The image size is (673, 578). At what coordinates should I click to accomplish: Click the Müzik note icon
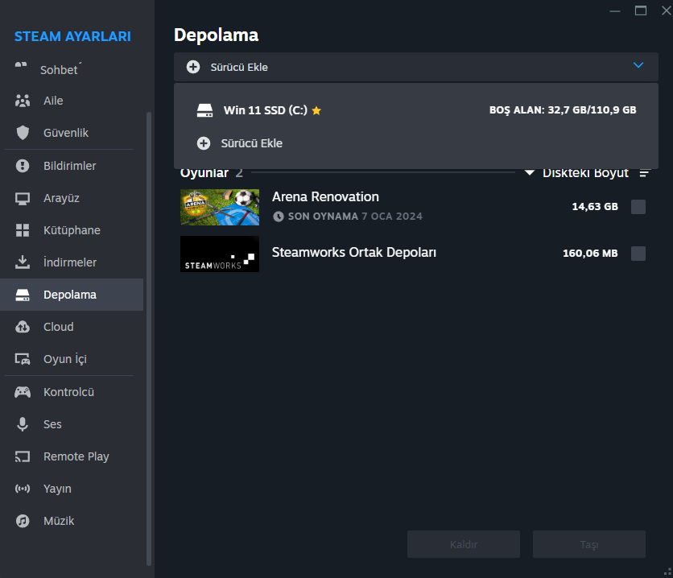[x=23, y=521]
